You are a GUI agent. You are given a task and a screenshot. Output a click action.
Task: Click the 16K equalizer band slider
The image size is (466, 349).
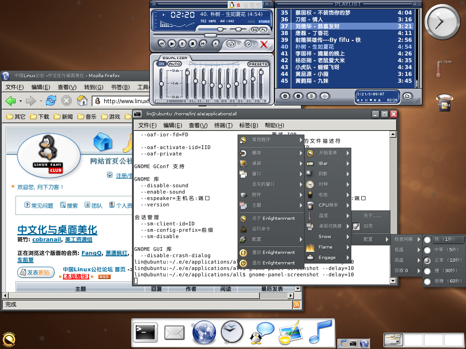[x=261, y=84]
